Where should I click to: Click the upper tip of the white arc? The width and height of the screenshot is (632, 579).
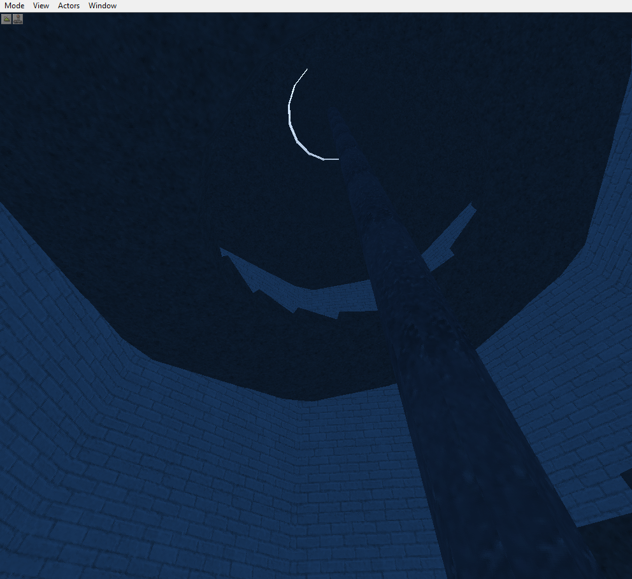[x=307, y=69]
